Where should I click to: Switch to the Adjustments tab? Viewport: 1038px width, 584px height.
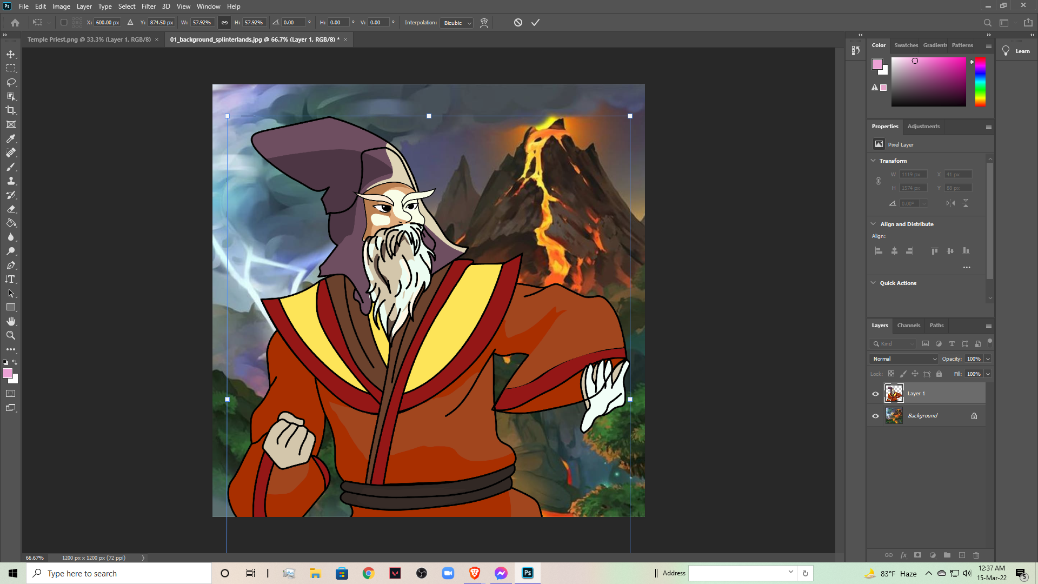923,127
